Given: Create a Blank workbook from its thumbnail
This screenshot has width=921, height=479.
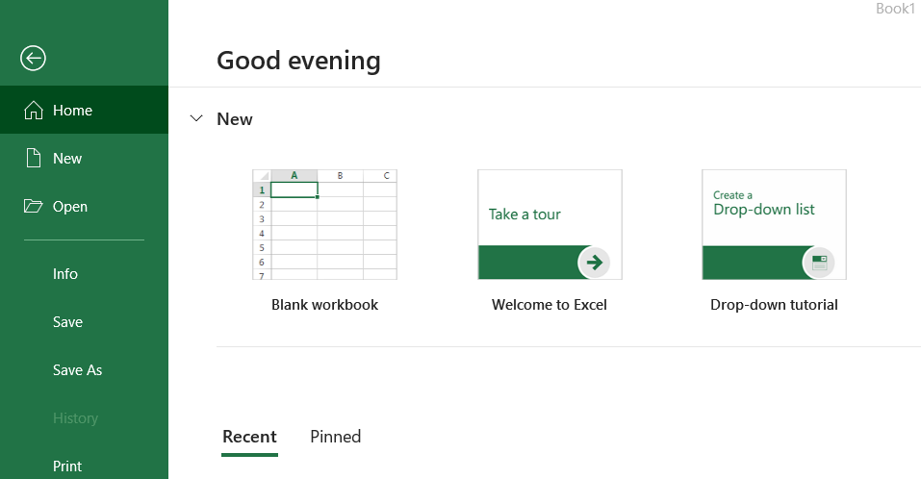Looking at the screenshot, I should [x=324, y=224].
